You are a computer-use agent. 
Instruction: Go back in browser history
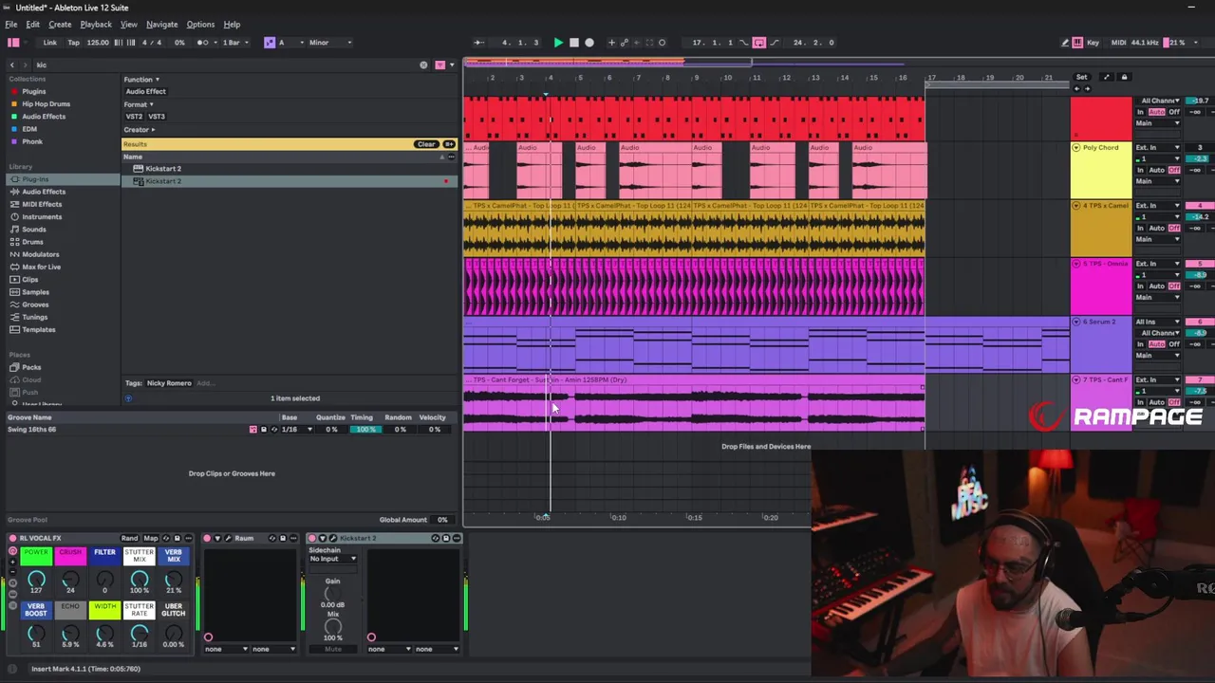click(x=12, y=65)
